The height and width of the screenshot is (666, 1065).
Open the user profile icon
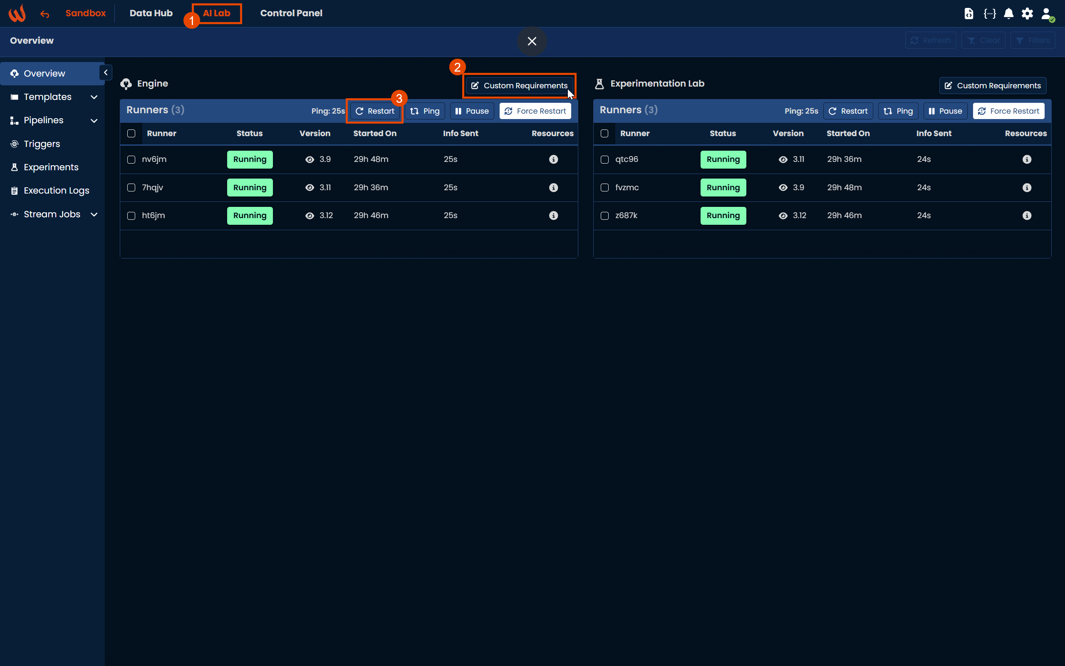pos(1047,14)
